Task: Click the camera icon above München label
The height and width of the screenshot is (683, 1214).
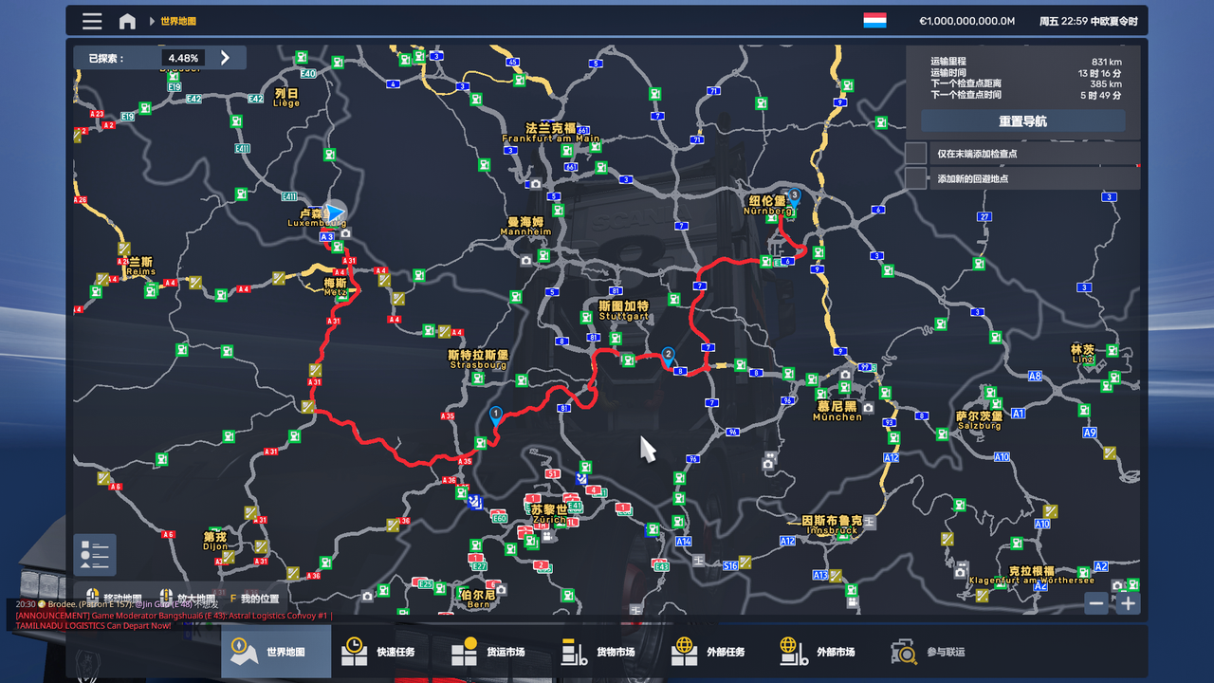Action: (x=845, y=376)
